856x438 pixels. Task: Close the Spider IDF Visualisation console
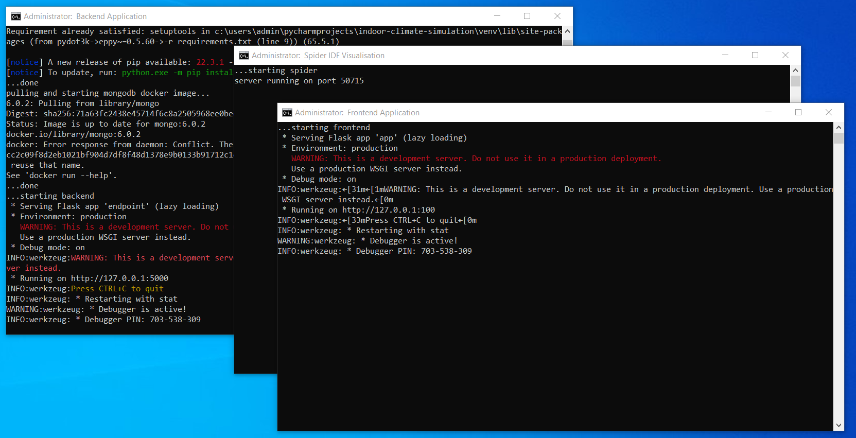785,56
